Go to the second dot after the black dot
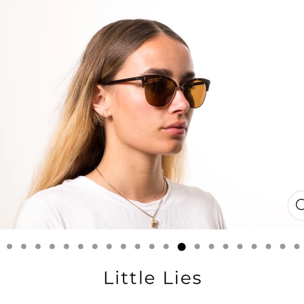The image size is (304, 304). tap(212, 246)
